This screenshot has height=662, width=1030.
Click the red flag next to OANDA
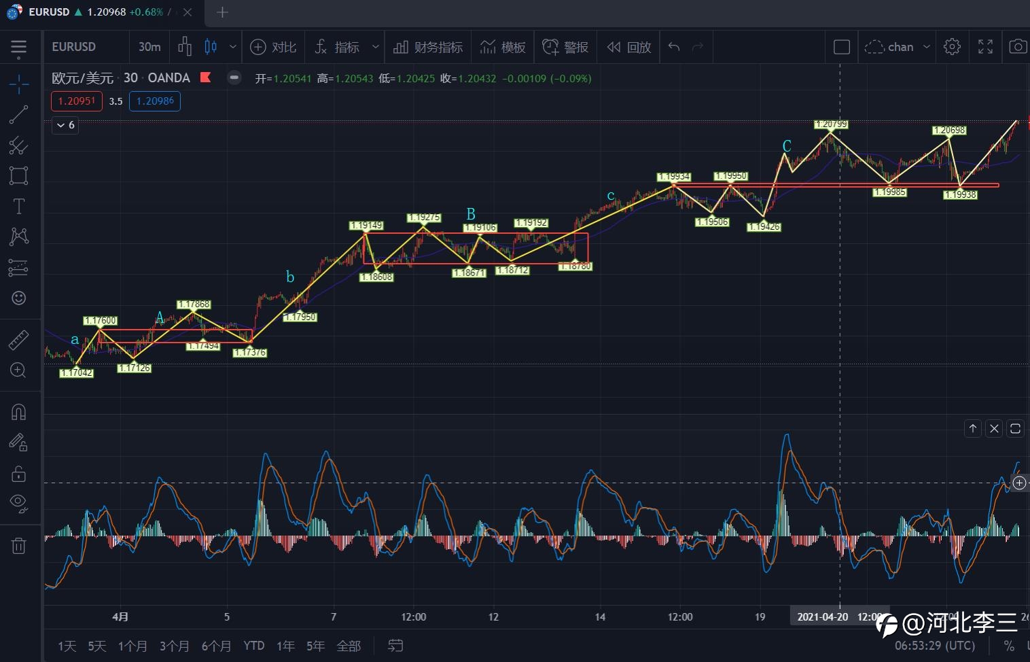(205, 77)
